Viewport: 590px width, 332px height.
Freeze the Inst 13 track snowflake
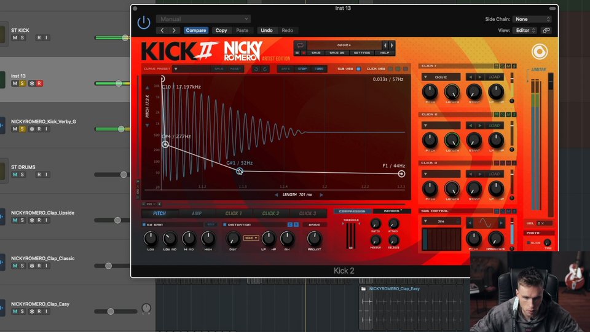[x=32, y=84]
